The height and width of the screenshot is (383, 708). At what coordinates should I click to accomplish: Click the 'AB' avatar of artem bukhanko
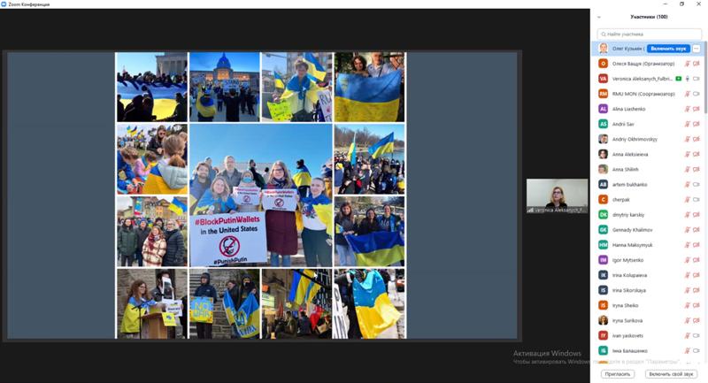pos(604,185)
